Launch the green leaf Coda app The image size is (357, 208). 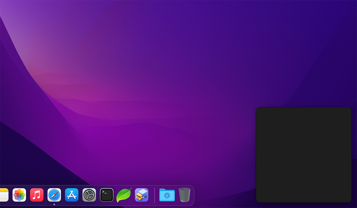tap(124, 195)
